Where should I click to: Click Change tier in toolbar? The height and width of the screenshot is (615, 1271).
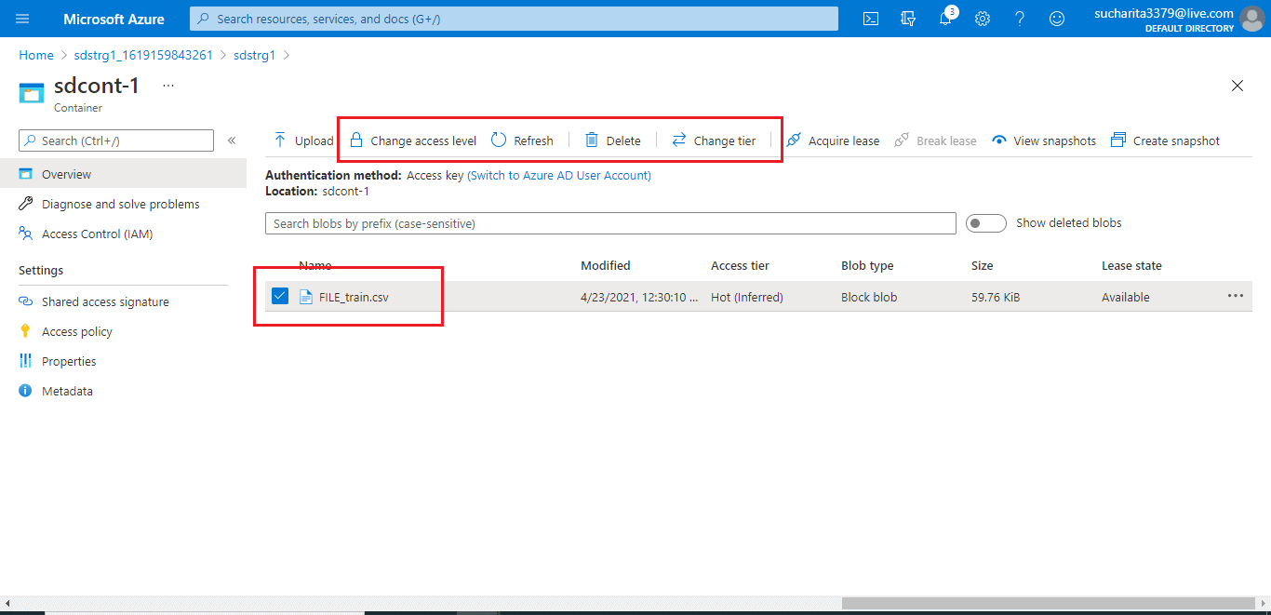click(x=714, y=140)
